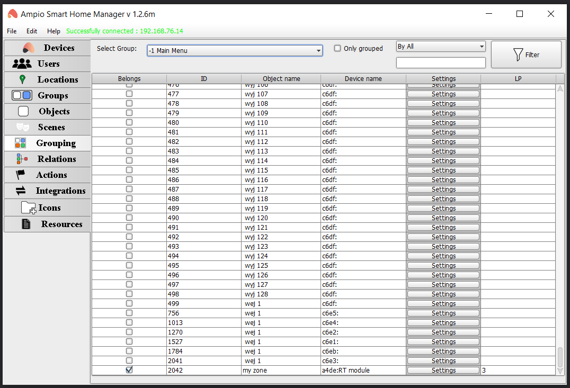Open Locations via the pin icon
The image size is (570, 388).
(22, 79)
